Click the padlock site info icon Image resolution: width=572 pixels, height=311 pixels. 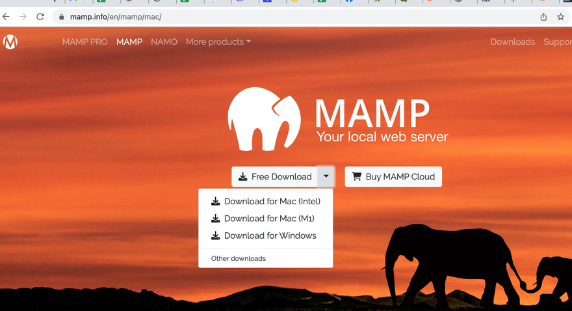[x=62, y=17]
